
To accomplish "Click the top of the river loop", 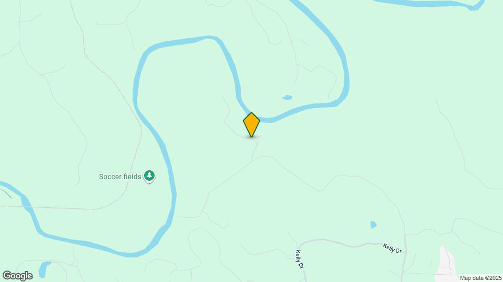I will pos(192,41).
